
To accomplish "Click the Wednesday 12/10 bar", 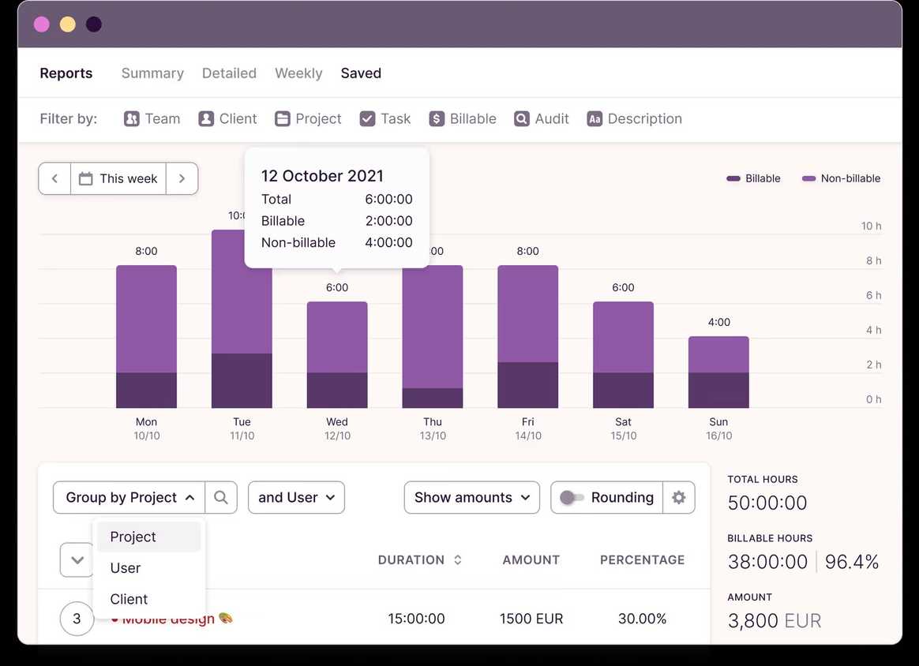I will [337, 355].
